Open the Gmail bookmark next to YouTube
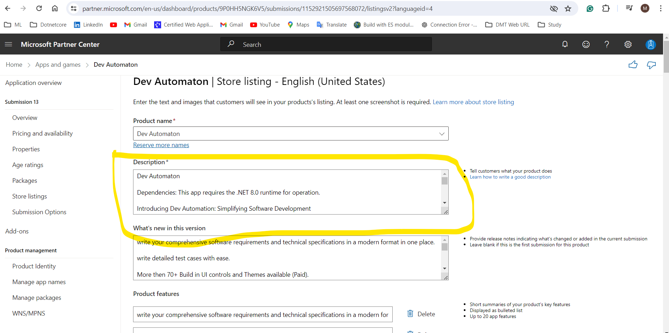The image size is (669, 333). (x=232, y=25)
